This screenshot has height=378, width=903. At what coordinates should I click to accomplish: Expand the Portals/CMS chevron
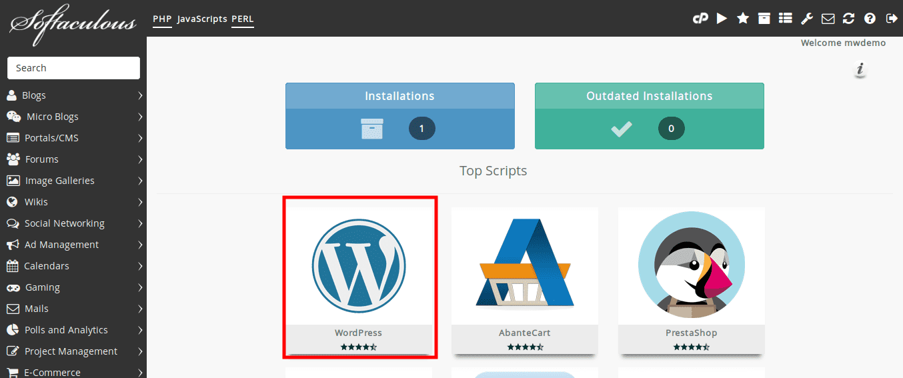pos(140,138)
